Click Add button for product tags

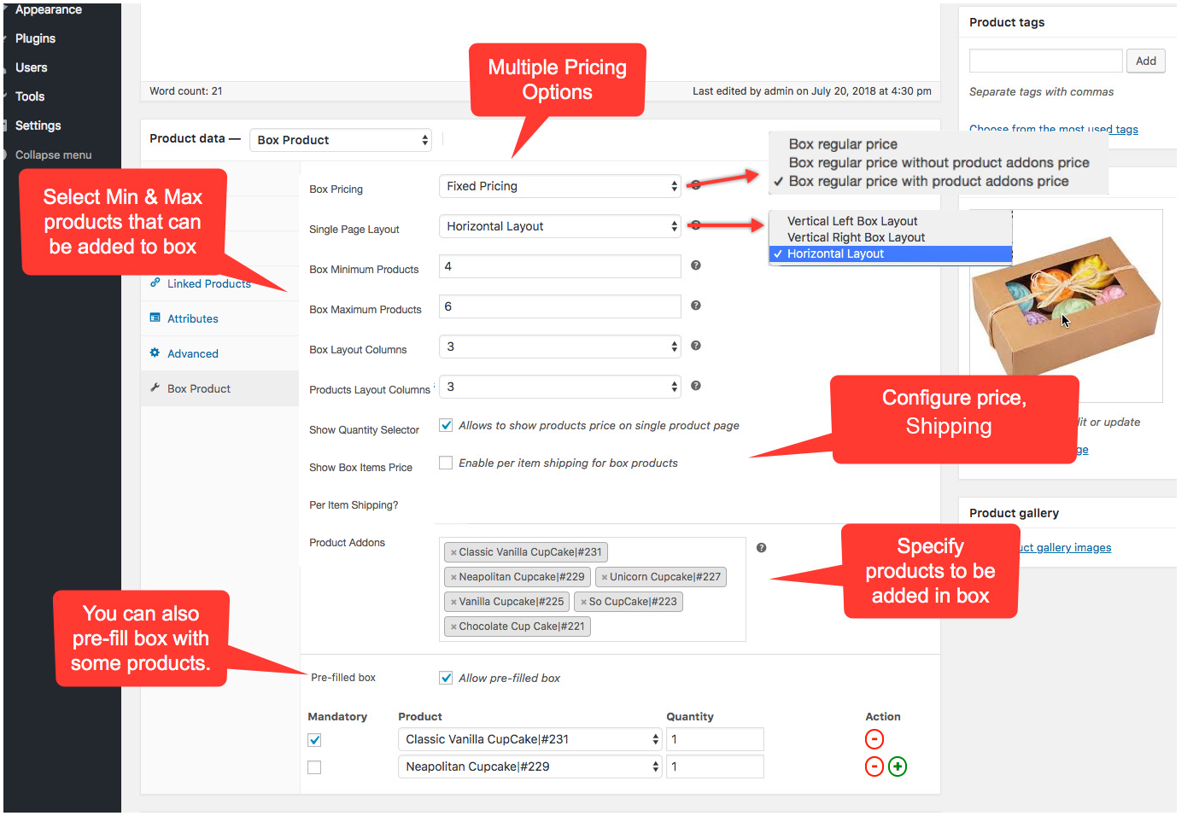click(x=1146, y=61)
